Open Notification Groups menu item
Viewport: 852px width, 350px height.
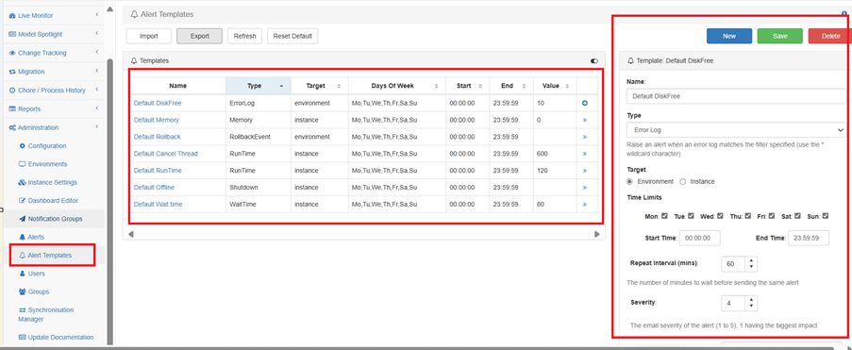pyautogui.click(x=55, y=219)
